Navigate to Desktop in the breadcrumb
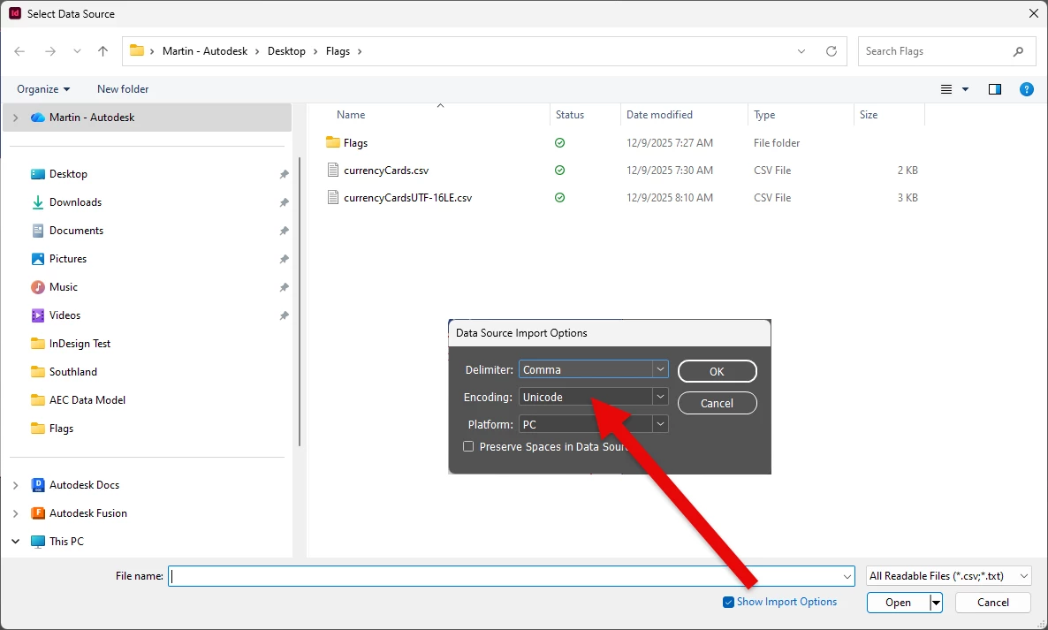Image resolution: width=1048 pixels, height=630 pixels. coord(286,51)
